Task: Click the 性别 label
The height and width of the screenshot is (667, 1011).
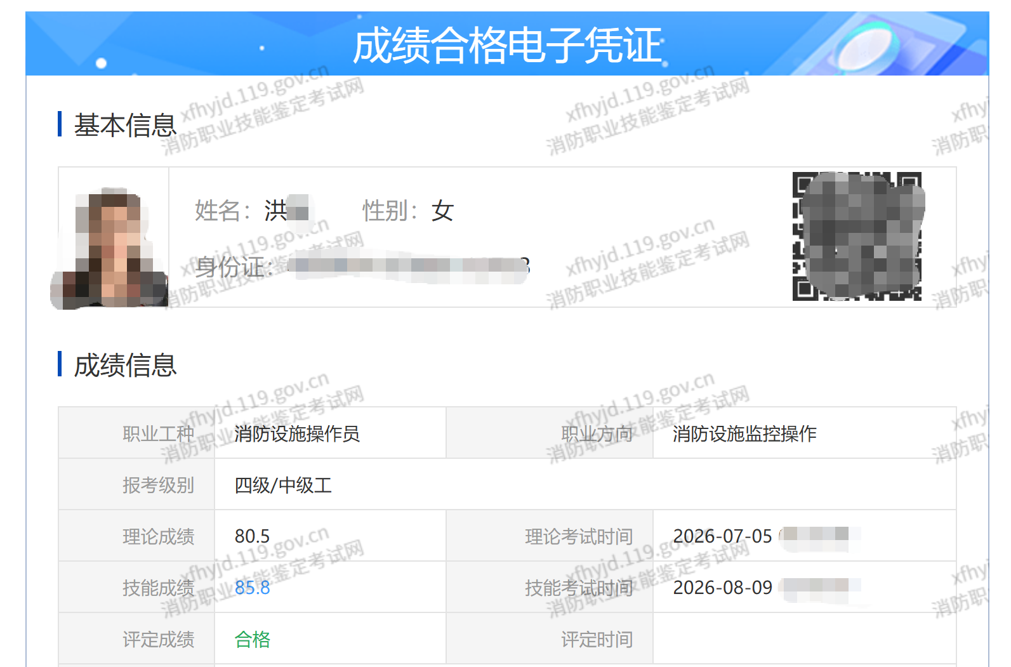Action: coord(390,210)
